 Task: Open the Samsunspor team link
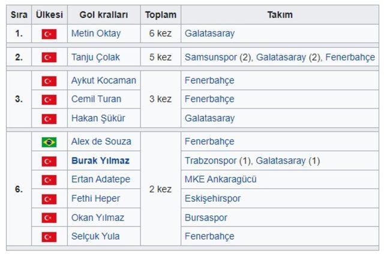click(x=211, y=58)
